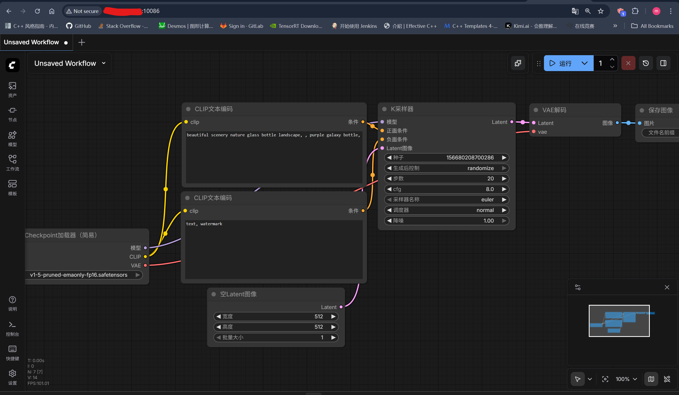Screen dimensions: 679x395
Task: Increase the 步数 steps value arrow
Action: point(504,178)
